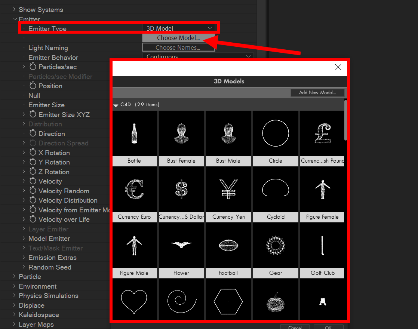Expand the Emission Extras section

coord(24,257)
